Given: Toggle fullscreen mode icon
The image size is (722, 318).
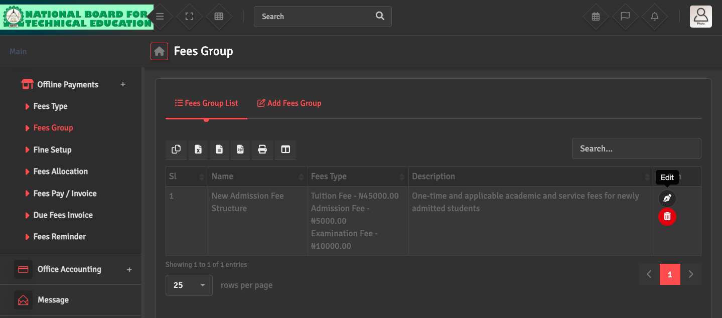Looking at the screenshot, I should tap(189, 17).
